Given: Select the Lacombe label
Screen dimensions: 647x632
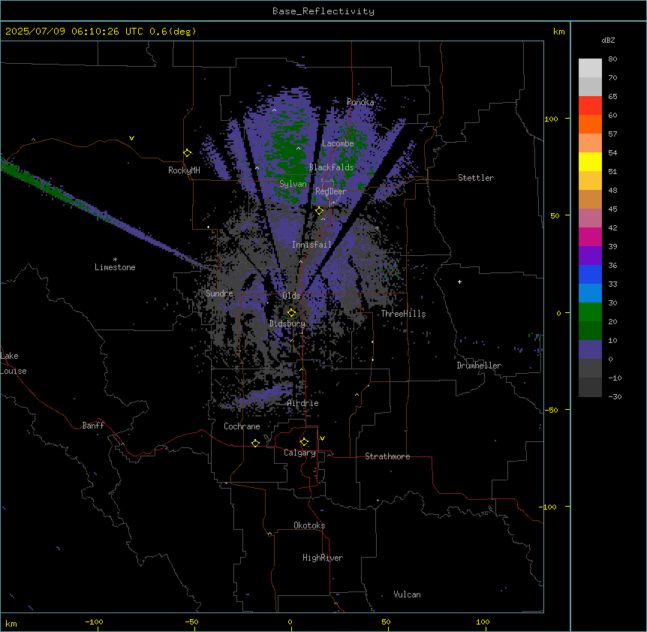Looking at the screenshot, I should pos(338,143).
